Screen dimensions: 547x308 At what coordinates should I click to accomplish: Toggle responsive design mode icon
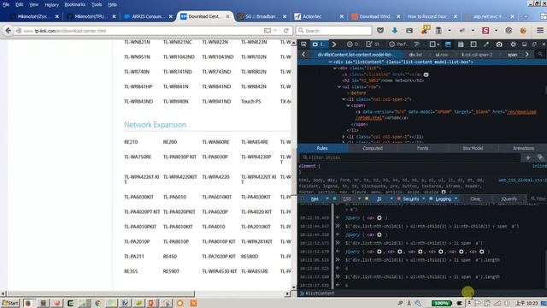pos(473,44)
